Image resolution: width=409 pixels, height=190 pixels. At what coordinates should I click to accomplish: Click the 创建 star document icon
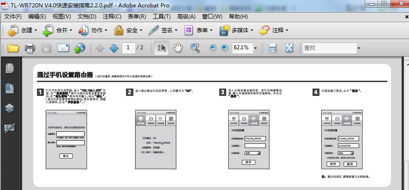pyautogui.click(x=13, y=30)
